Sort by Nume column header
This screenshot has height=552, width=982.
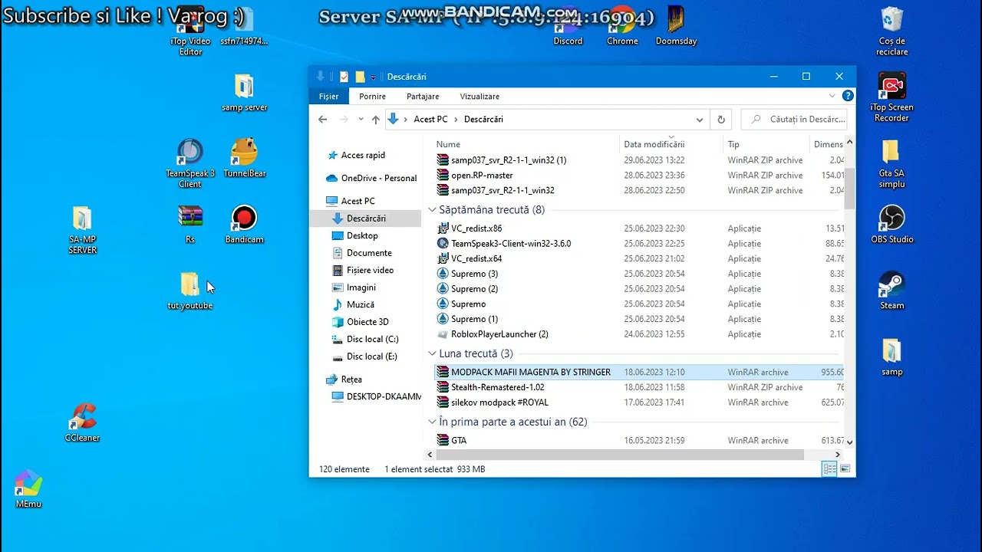click(x=526, y=144)
